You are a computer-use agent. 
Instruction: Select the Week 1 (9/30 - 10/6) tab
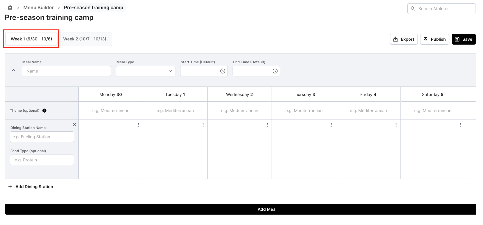click(31, 39)
